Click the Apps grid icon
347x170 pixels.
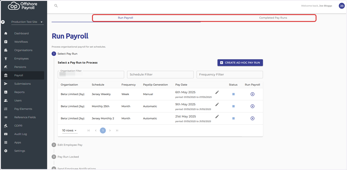point(6,142)
